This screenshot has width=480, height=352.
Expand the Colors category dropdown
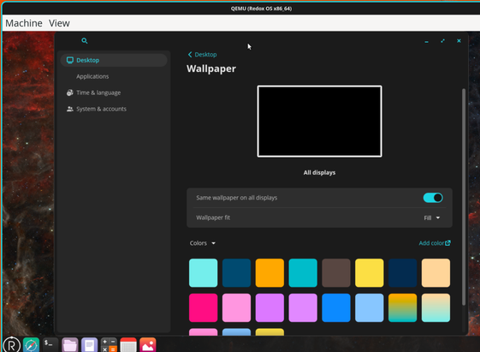click(202, 243)
